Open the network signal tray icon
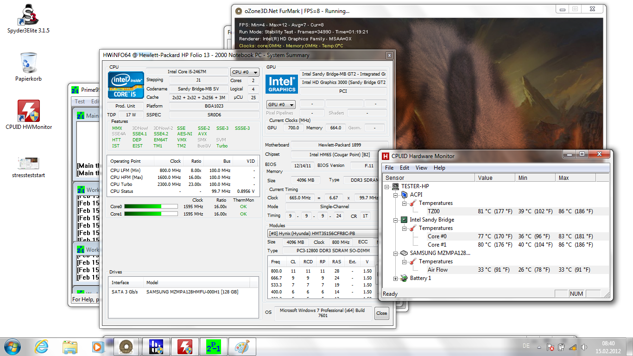 point(573,347)
